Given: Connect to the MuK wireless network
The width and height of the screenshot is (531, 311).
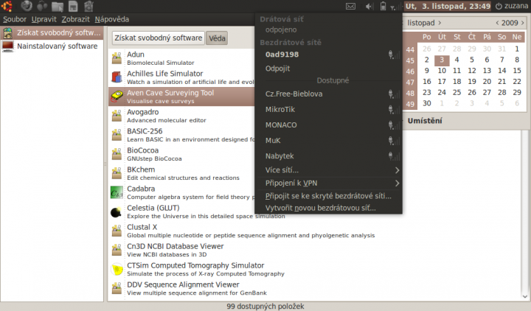Looking at the screenshot, I should tap(328, 141).
